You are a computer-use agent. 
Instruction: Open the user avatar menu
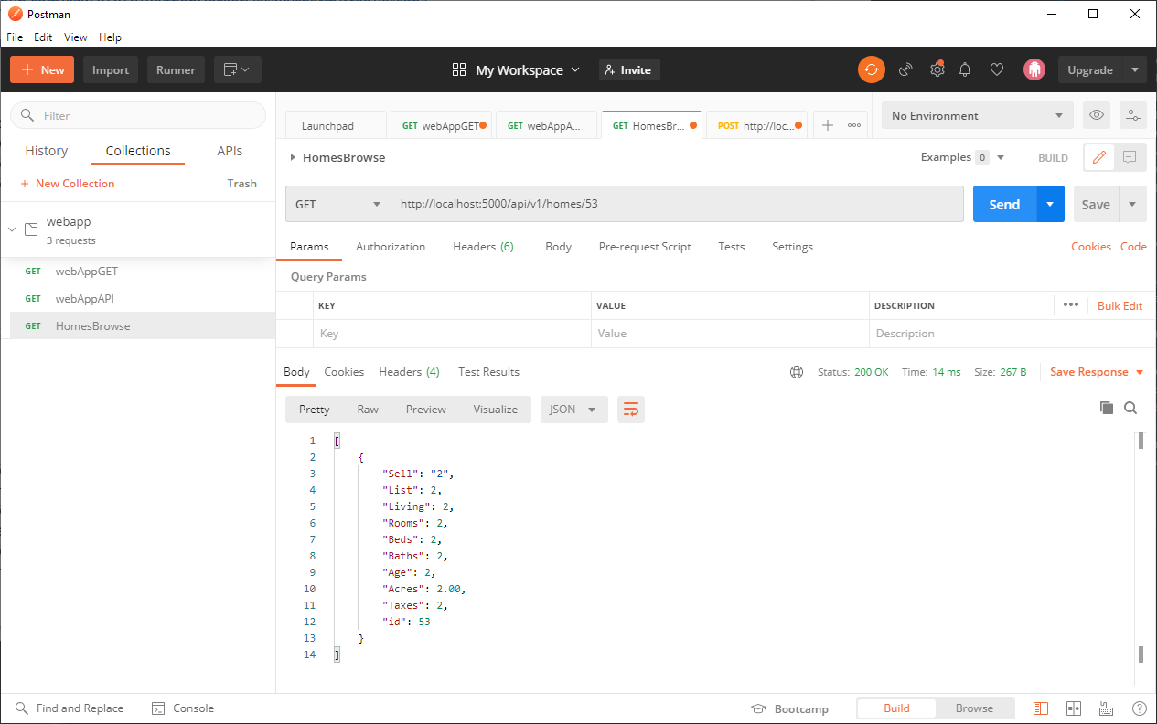[1034, 69]
